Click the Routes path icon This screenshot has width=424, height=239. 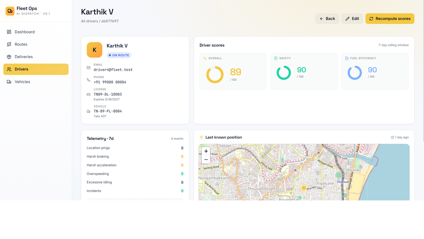point(9,44)
